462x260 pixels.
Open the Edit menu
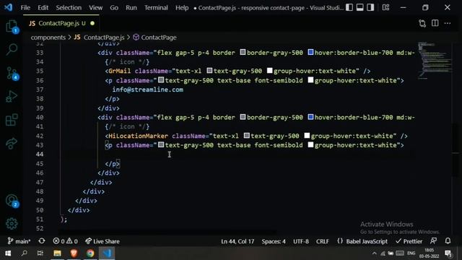43,8
